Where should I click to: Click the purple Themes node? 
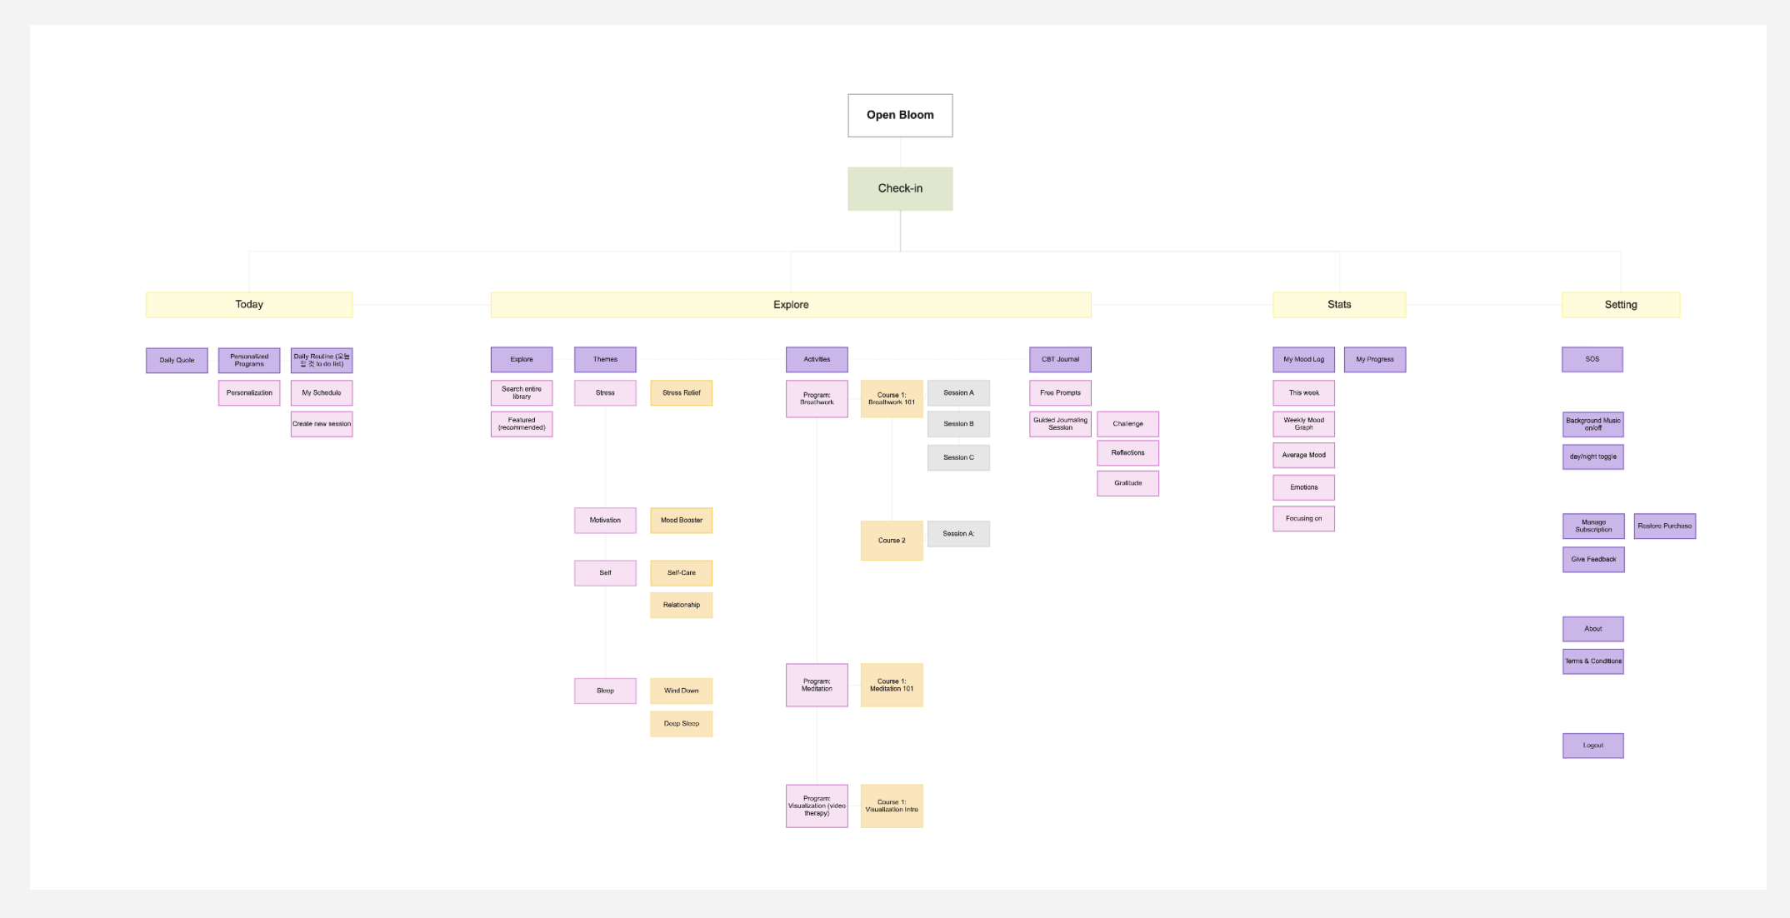pyautogui.click(x=605, y=360)
